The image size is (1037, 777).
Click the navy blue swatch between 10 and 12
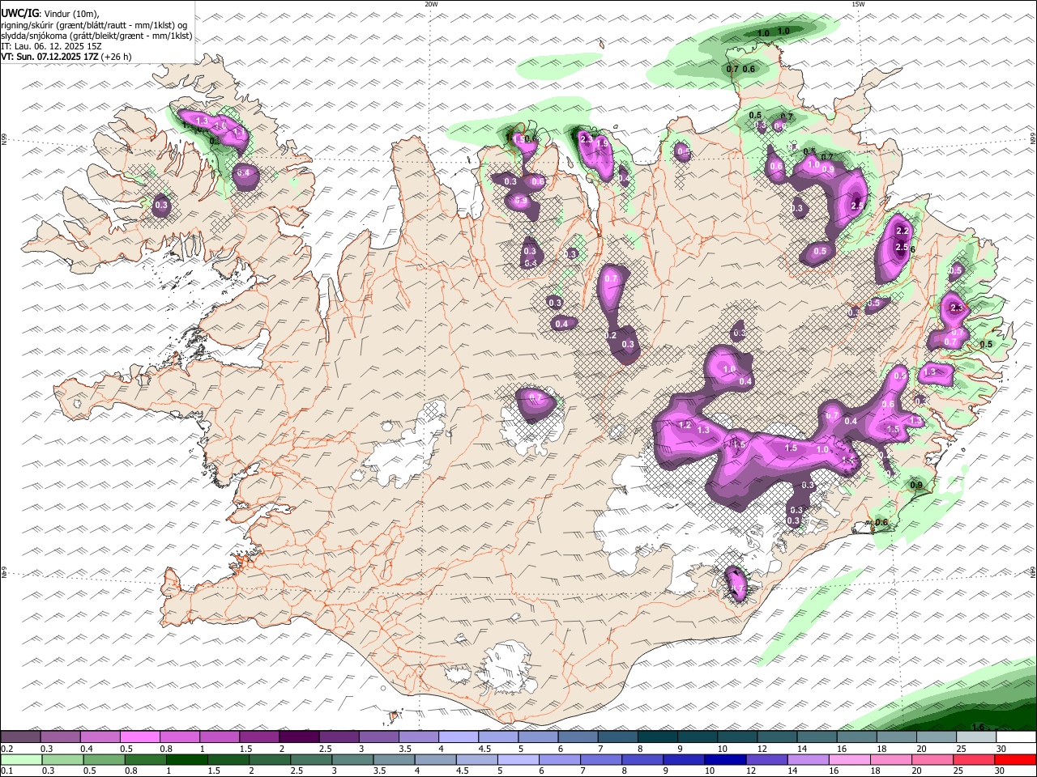[x=724, y=759]
